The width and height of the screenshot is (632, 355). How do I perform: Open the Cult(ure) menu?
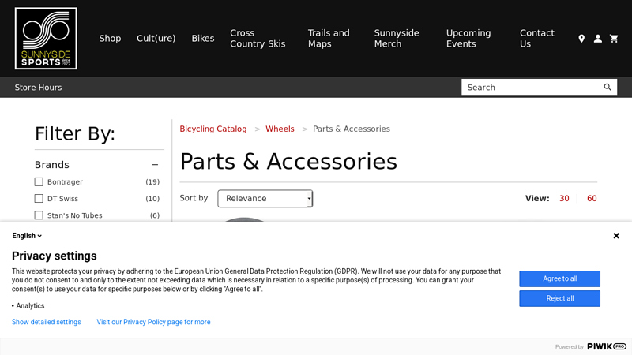(156, 38)
